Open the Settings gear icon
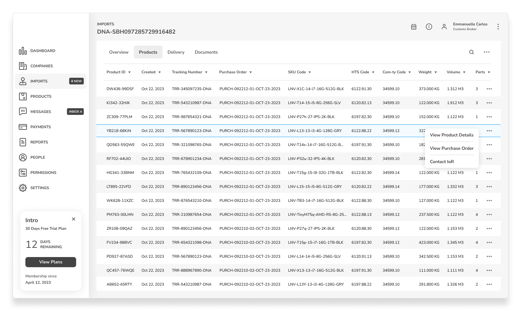The image size is (521, 311). pyautogui.click(x=23, y=188)
